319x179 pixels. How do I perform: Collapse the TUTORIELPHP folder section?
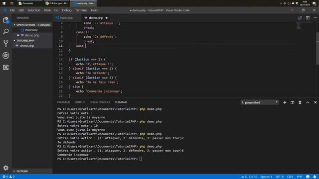32,41
